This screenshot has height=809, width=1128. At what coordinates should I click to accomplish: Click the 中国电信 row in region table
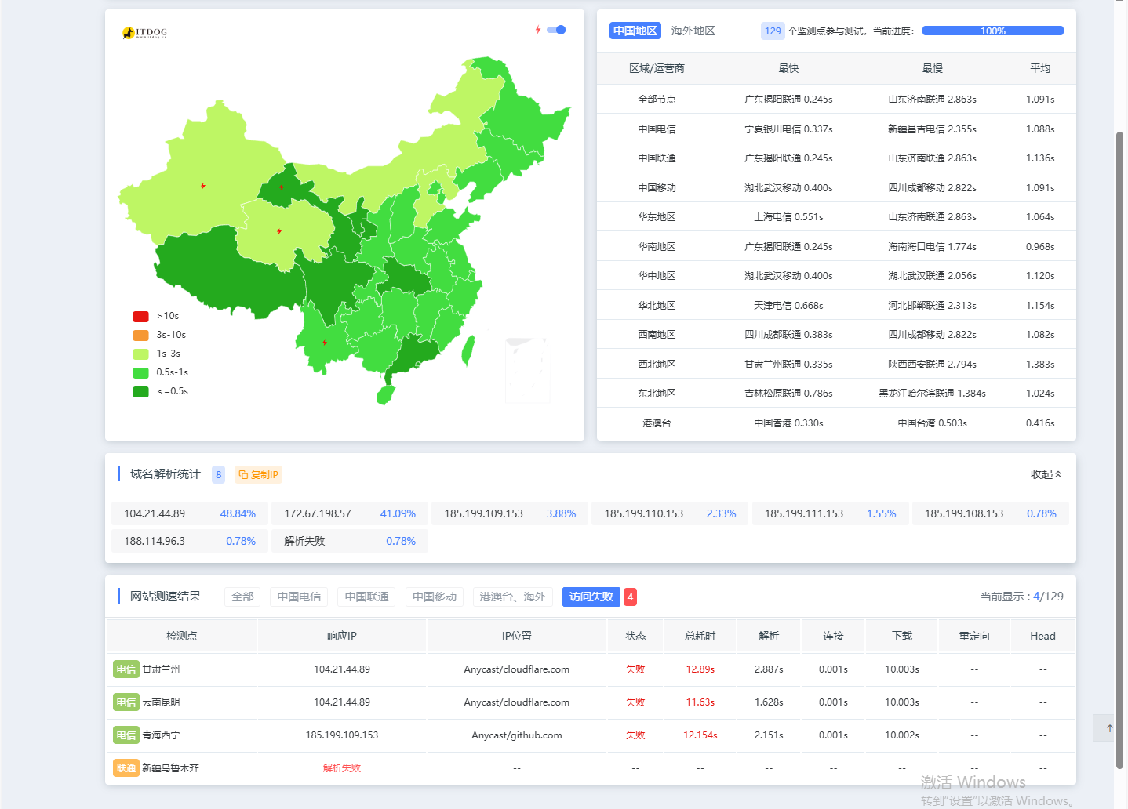836,129
